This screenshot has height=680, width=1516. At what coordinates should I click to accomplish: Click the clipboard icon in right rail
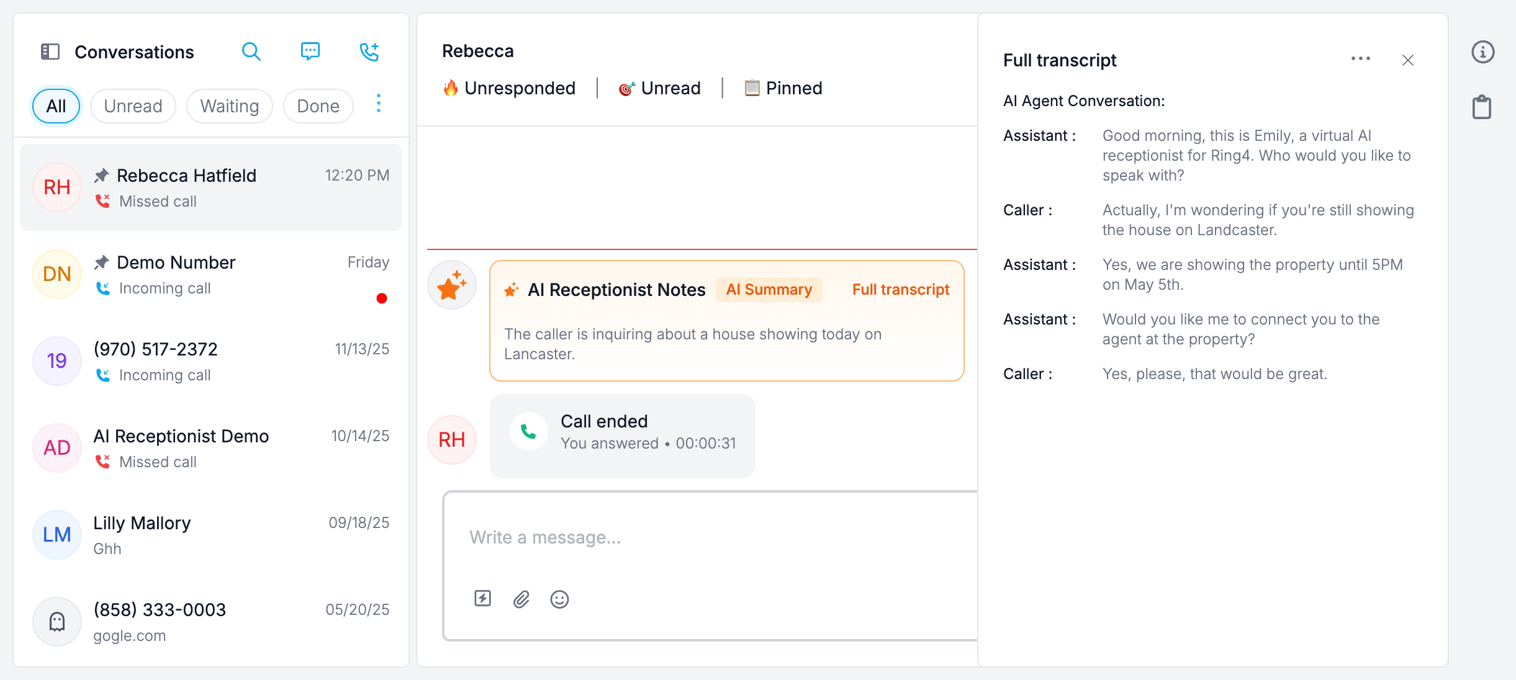[1482, 107]
